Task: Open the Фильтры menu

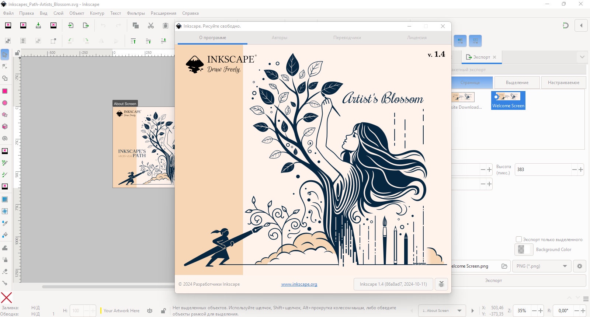Action: coord(136,13)
